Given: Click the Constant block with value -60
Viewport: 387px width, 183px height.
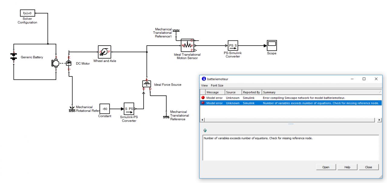Looking at the screenshot, I should [x=105, y=109].
